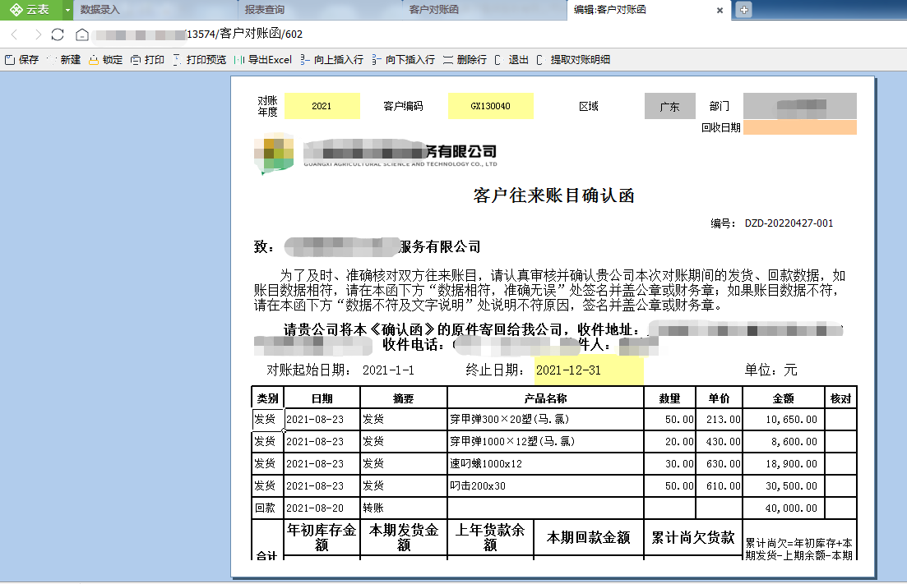The height and width of the screenshot is (584, 907).
Task: Click the address bar path text
Action: [x=245, y=34]
